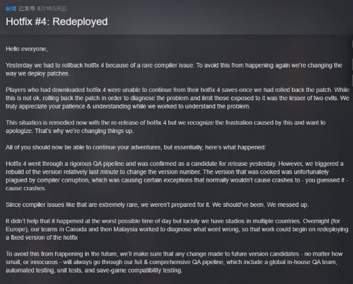353x284 pixels.
Task: Click the 'That's why we're changing things up' line
Action: (x=69, y=131)
